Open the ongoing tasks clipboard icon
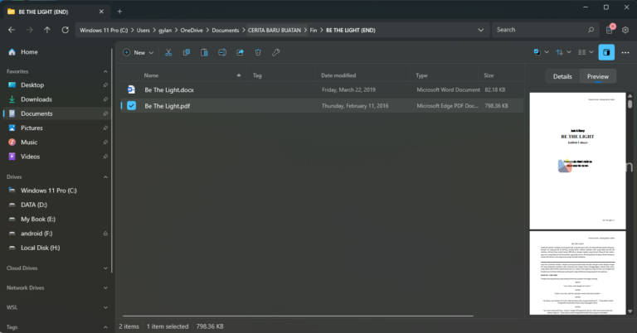This screenshot has height=333, width=637. 610,30
